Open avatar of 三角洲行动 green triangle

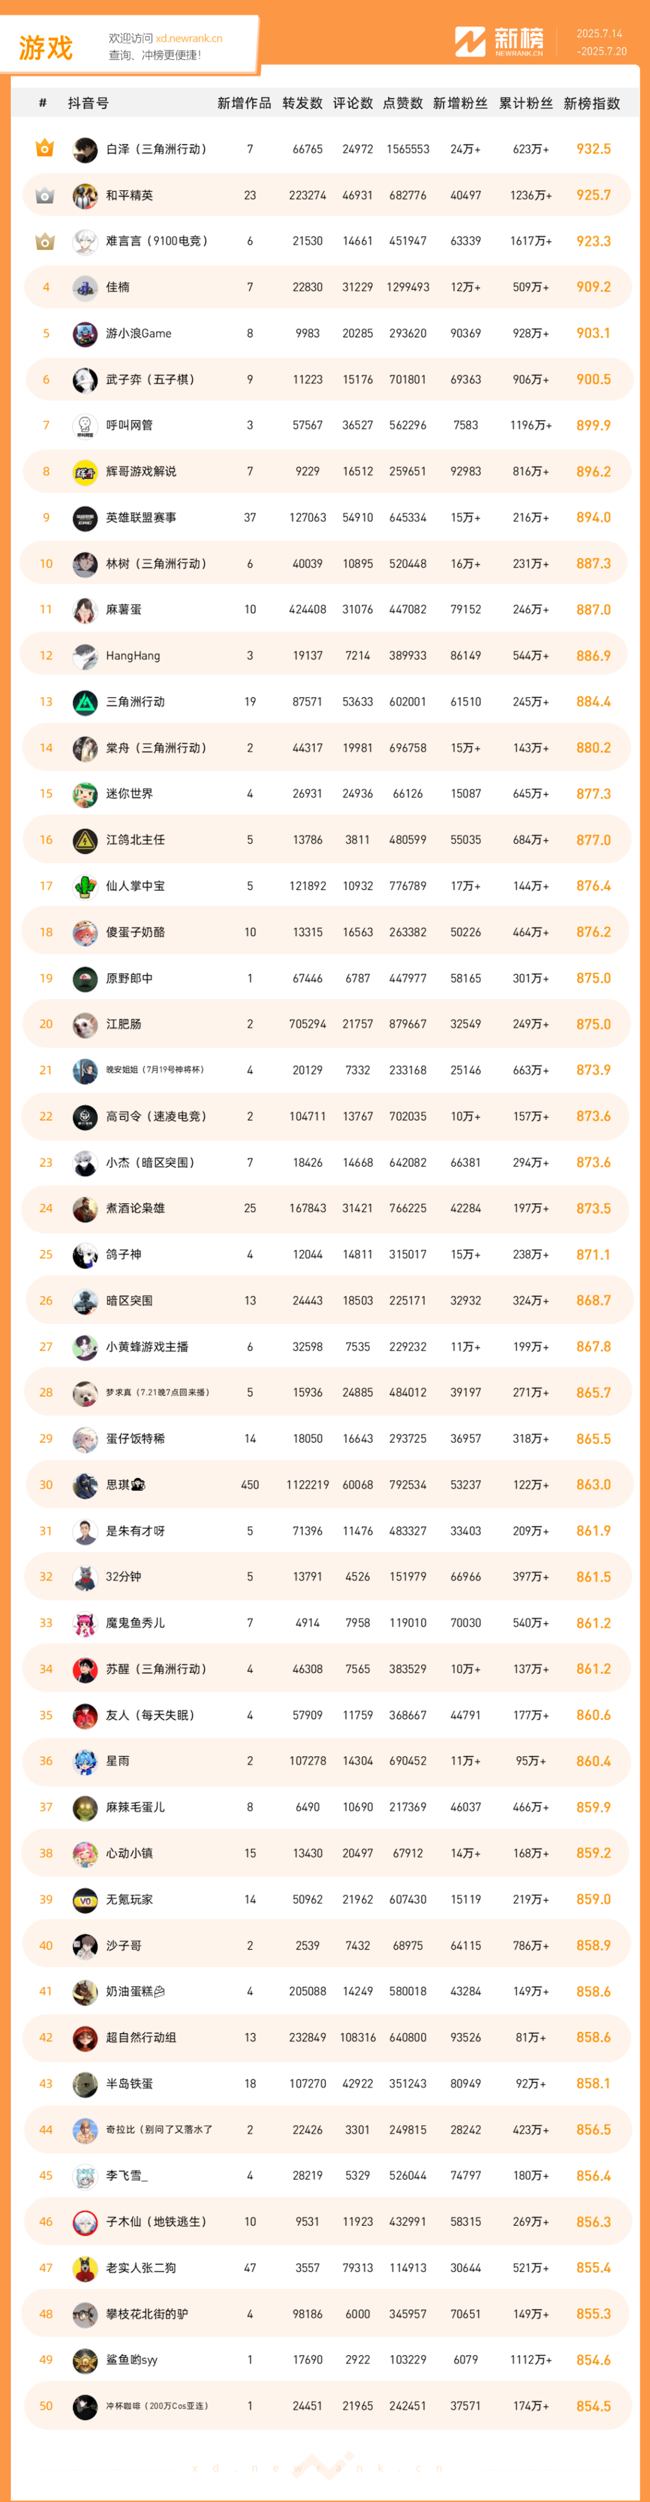coord(85,702)
